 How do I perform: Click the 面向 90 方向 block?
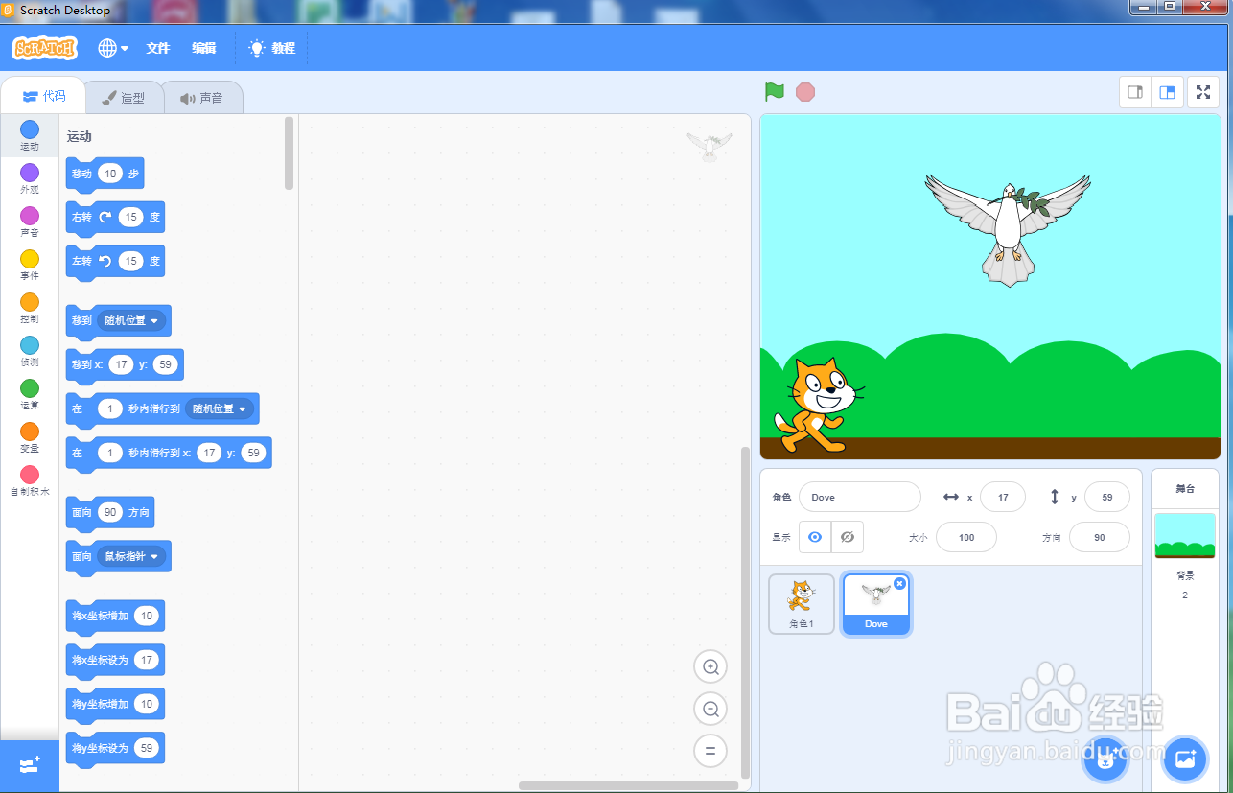coord(110,513)
